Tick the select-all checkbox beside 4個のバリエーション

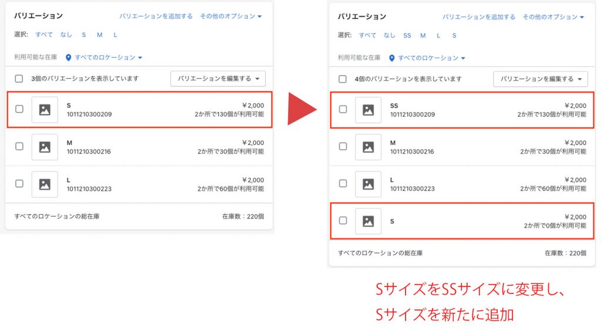343,79
